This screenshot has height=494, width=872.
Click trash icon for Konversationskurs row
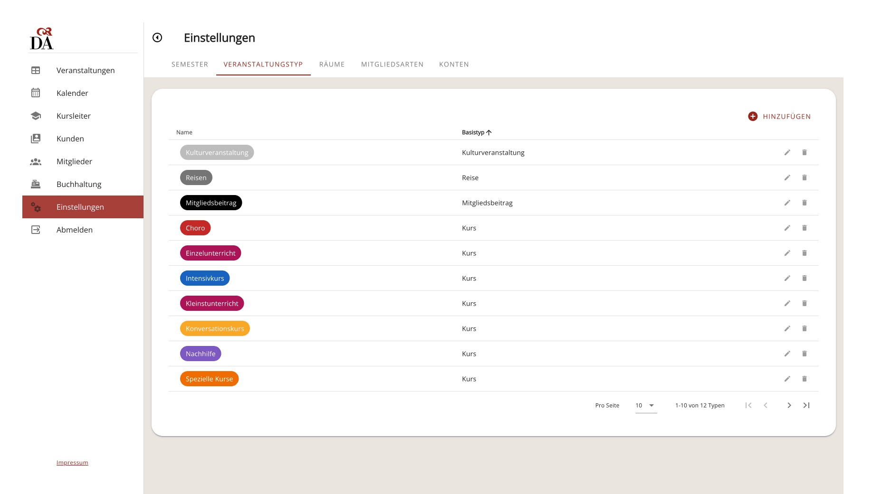coord(804,328)
